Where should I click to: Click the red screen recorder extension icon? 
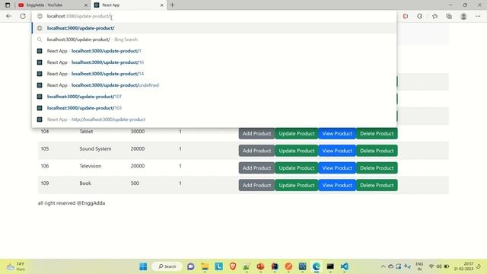pos(406,16)
